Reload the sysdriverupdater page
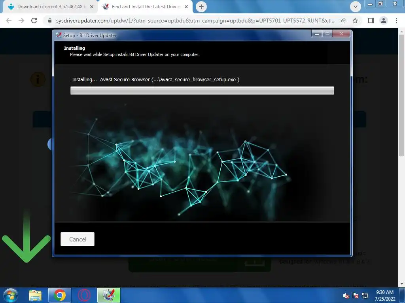Screen dimensions: 405x303 point(34,21)
